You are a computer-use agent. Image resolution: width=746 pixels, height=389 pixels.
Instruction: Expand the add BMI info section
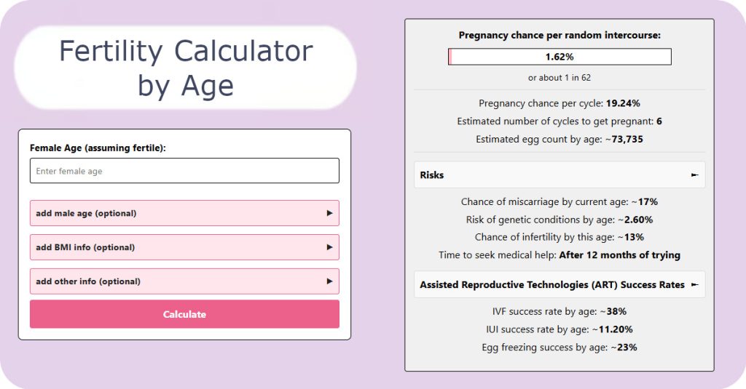184,247
